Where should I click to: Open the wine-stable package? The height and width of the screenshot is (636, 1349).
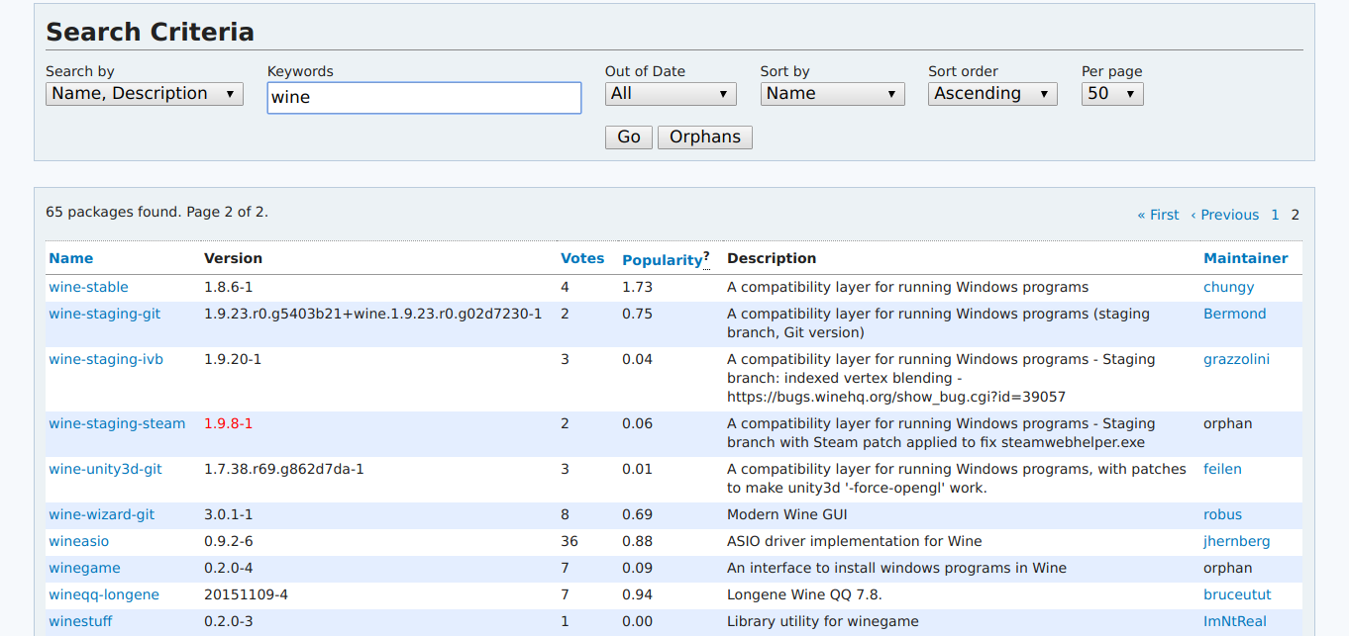point(88,287)
